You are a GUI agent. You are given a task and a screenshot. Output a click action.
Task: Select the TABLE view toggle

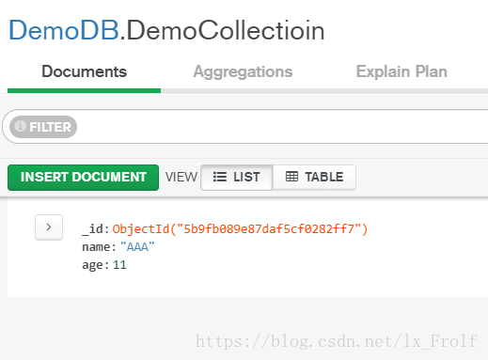point(314,178)
